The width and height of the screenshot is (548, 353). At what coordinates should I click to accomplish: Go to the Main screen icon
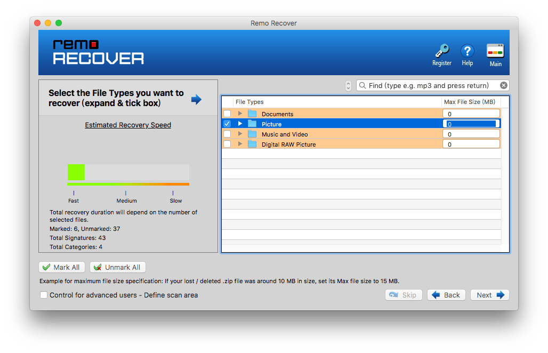[495, 51]
